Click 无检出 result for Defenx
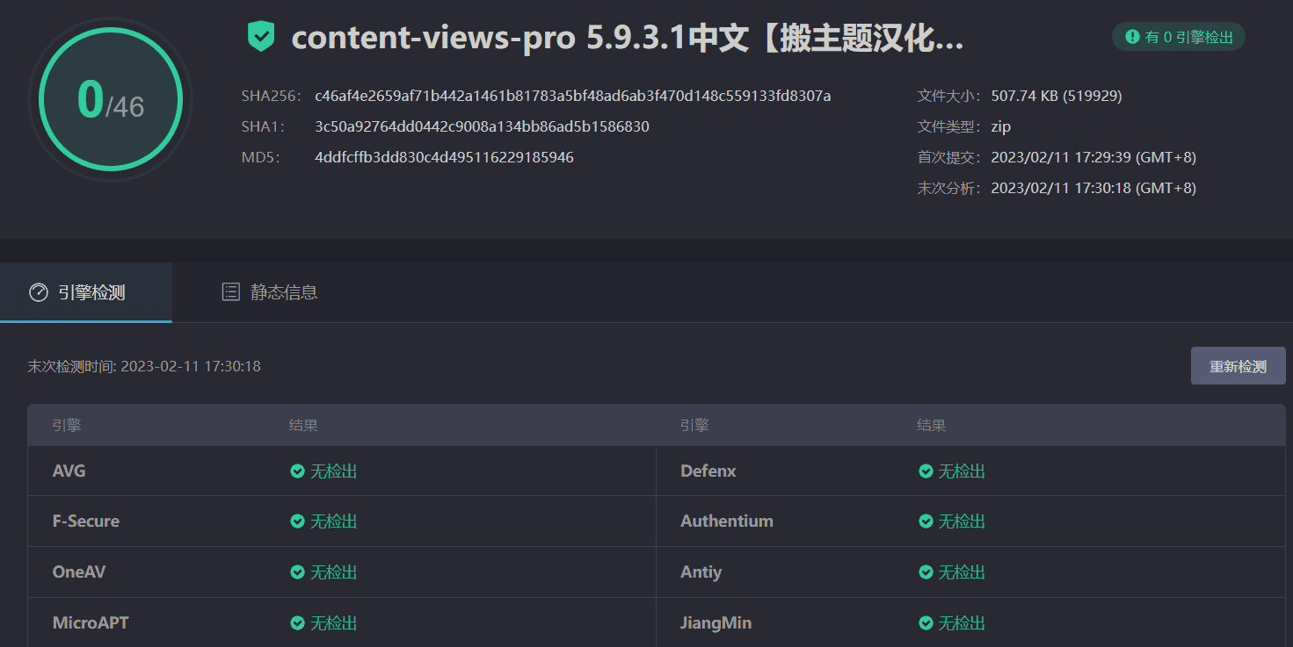Screen dimensions: 1293x647 point(962,471)
